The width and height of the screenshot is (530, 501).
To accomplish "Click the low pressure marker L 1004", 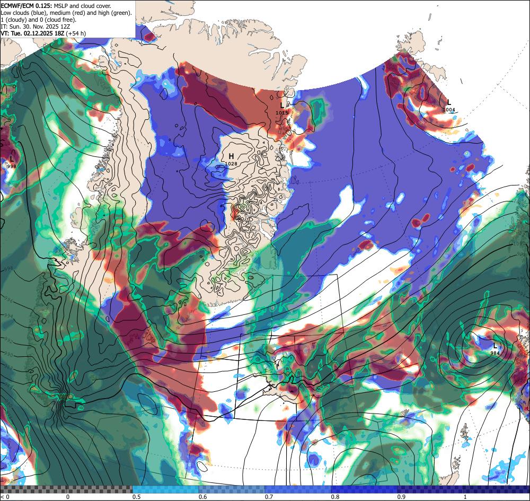I will (449, 106).
